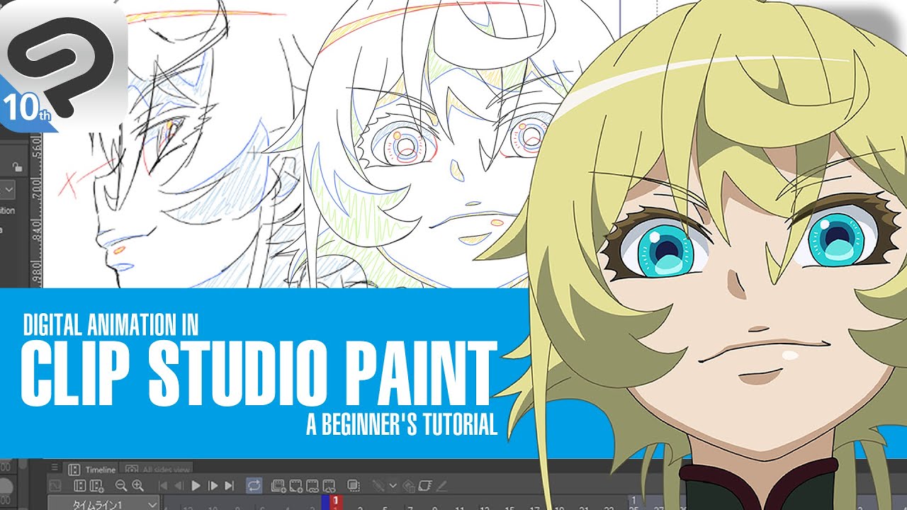
Task: Click the pen-shaped icon on timeline toolbar
Action: (x=442, y=485)
